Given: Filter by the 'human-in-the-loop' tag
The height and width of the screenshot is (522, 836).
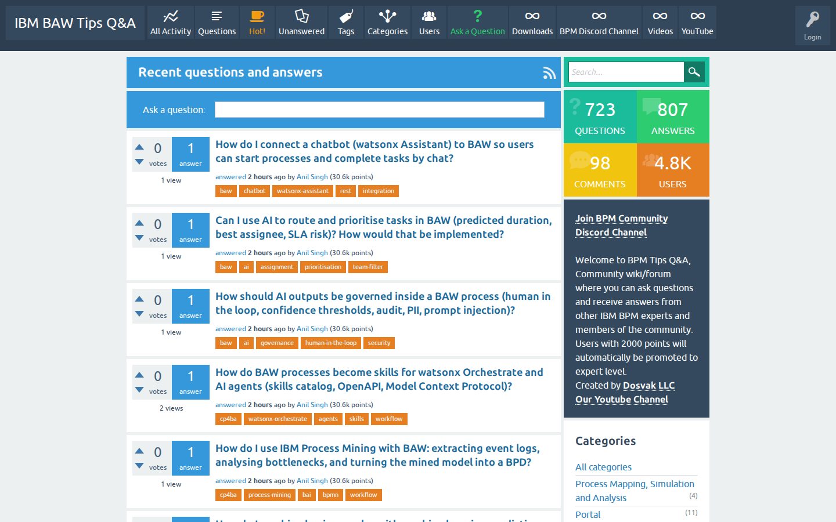Looking at the screenshot, I should point(331,343).
